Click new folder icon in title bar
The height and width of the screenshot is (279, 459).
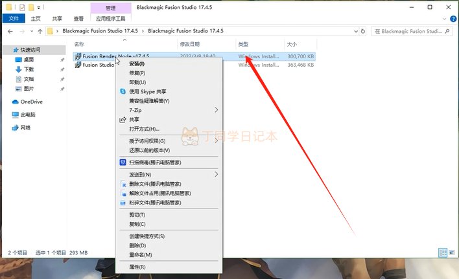pyautogui.click(x=31, y=7)
